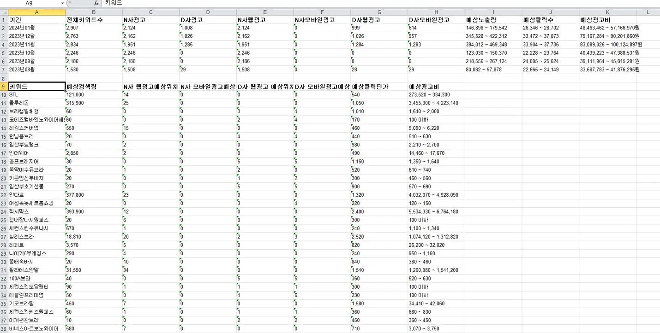Viewport: 660px width, 333px height.
Task: Select the 예상노출량 header cell
Action: click(493, 20)
